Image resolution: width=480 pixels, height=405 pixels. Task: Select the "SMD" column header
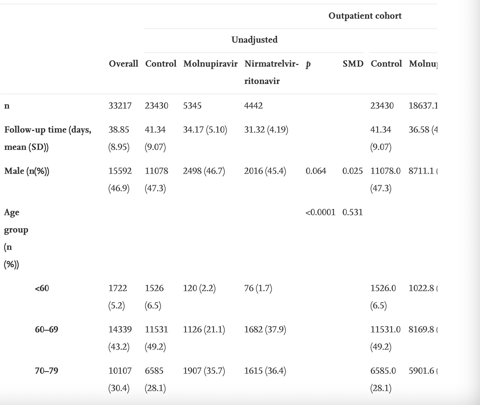pos(353,64)
